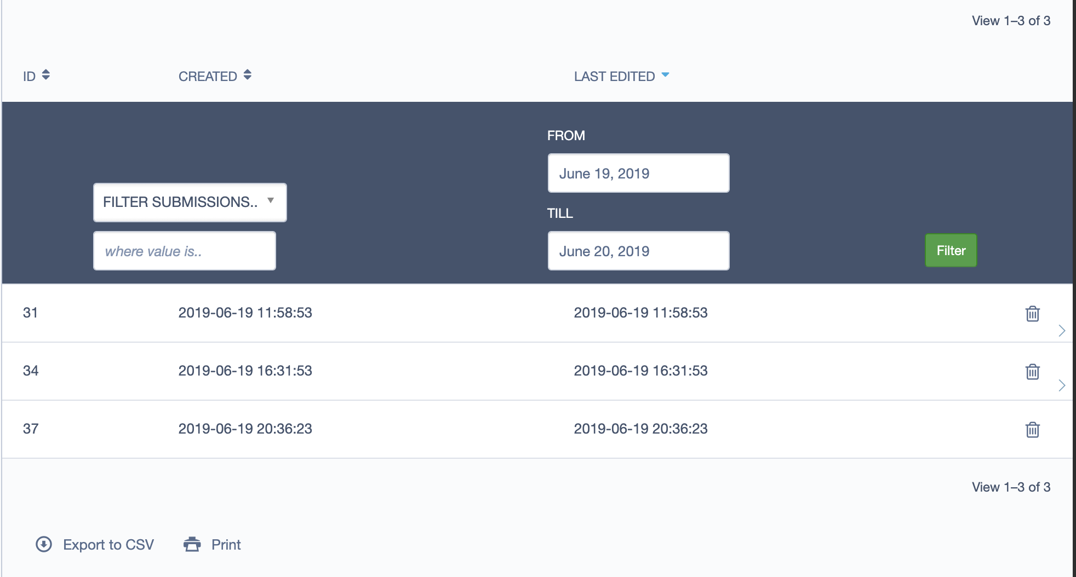Click the Print printer icon

[x=192, y=544]
